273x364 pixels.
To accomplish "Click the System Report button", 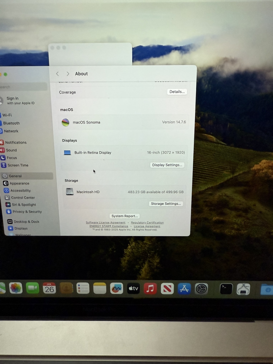I will click(x=125, y=216).
